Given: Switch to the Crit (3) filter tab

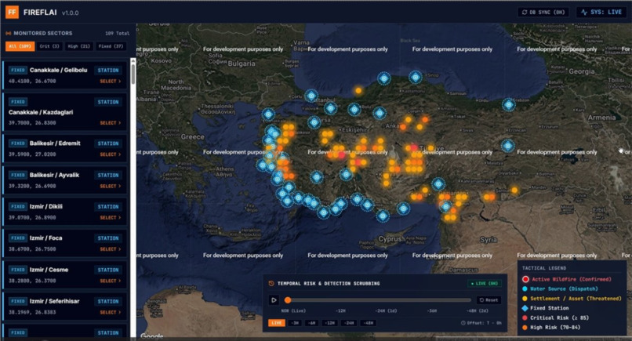Looking at the screenshot, I should pyautogui.click(x=49, y=46).
